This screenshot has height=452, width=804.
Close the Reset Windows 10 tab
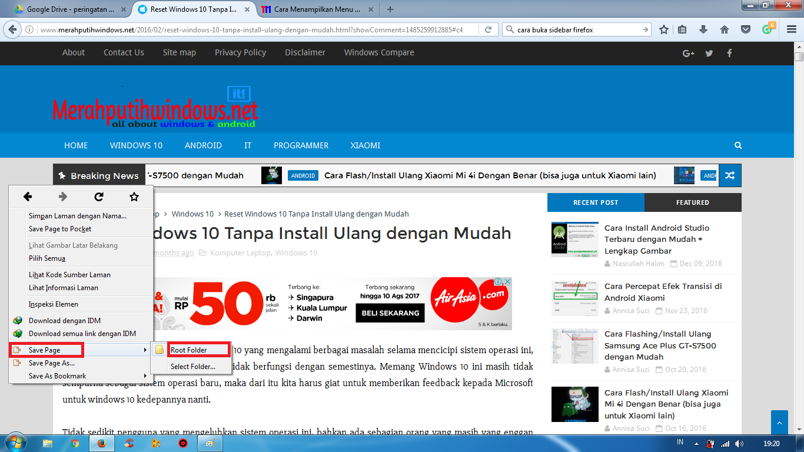click(247, 9)
